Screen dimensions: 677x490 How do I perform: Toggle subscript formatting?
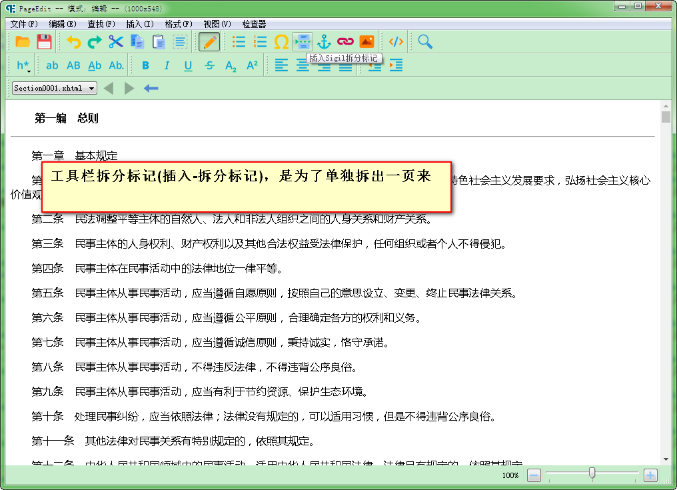(231, 66)
